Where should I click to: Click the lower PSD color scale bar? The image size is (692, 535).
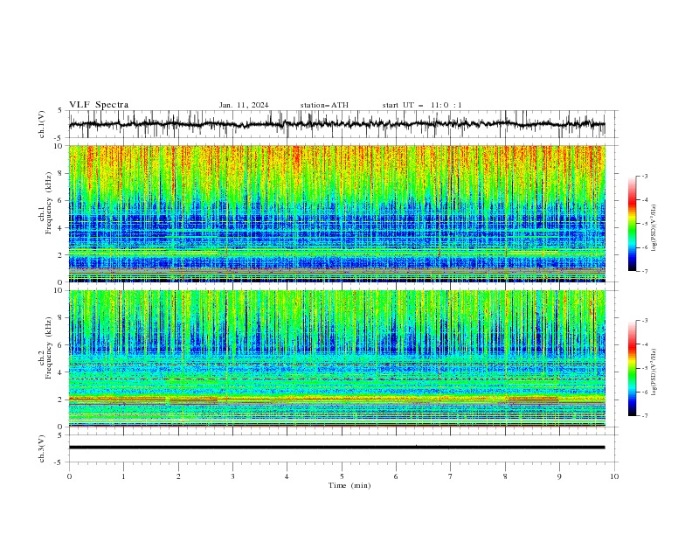click(632, 368)
